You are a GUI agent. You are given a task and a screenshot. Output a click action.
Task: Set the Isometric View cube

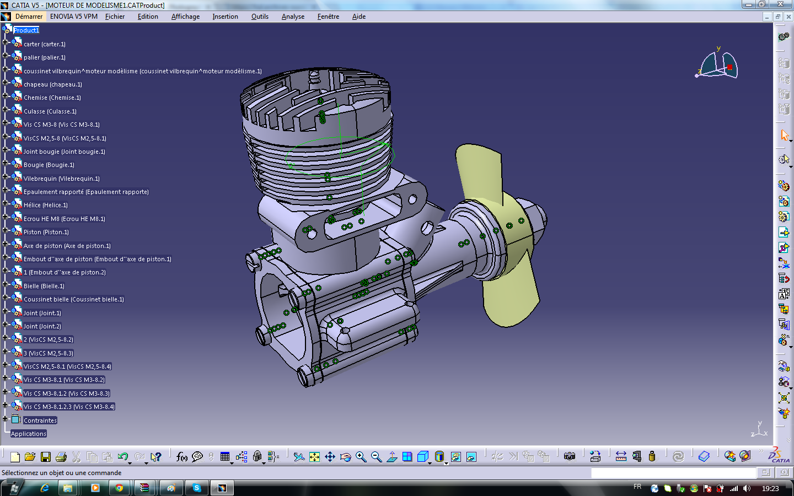[422, 457]
